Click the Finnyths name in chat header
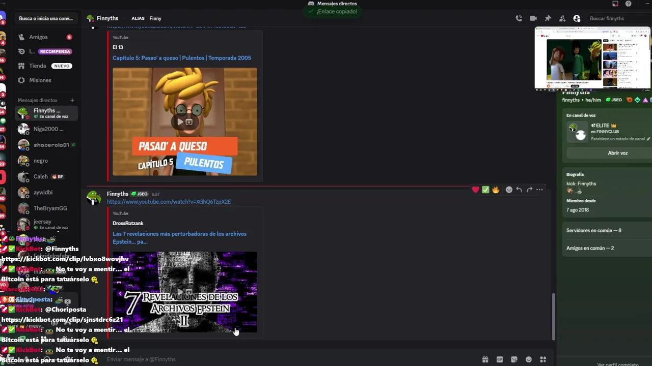652x366 pixels. tap(107, 18)
